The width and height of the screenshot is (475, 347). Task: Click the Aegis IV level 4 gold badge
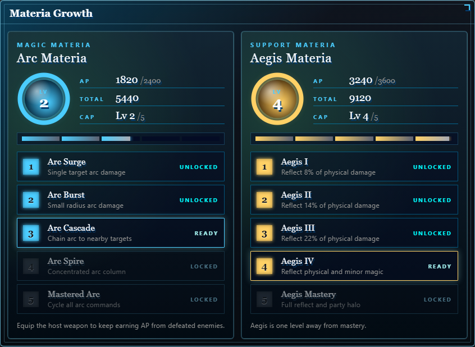(264, 266)
